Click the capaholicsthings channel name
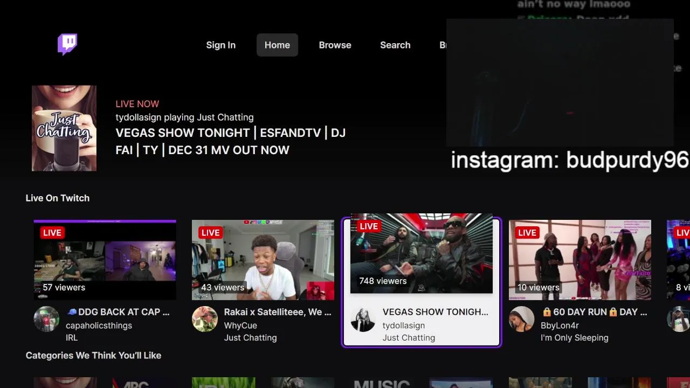690x388 pixels. [x=99, y=325]
